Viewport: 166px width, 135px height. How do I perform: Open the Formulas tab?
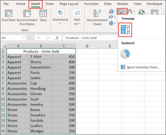tap(91, 4)
